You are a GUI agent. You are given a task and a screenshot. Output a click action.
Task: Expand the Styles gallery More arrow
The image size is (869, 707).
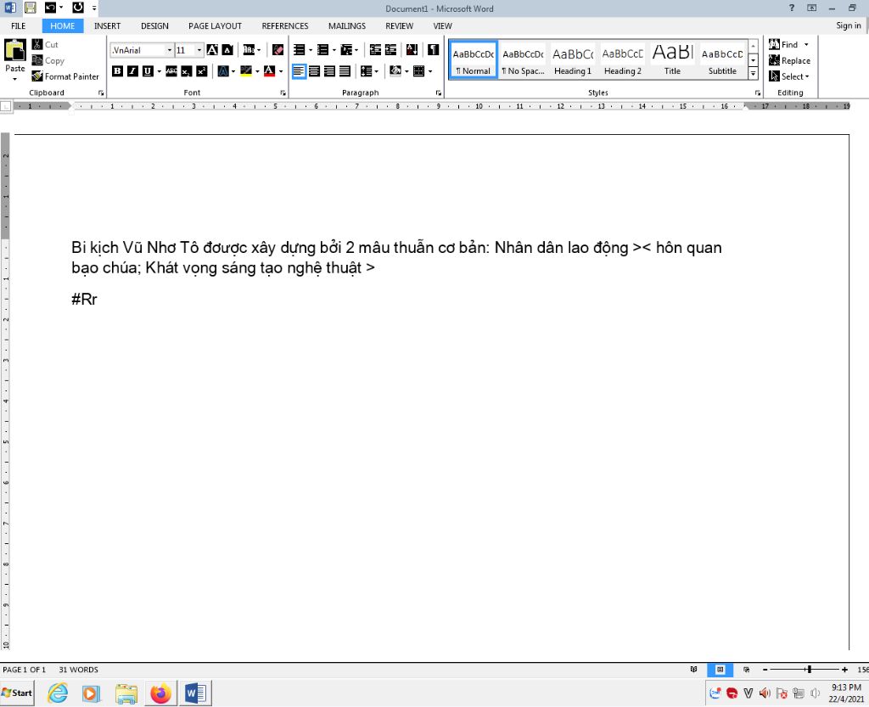(754, 74)
